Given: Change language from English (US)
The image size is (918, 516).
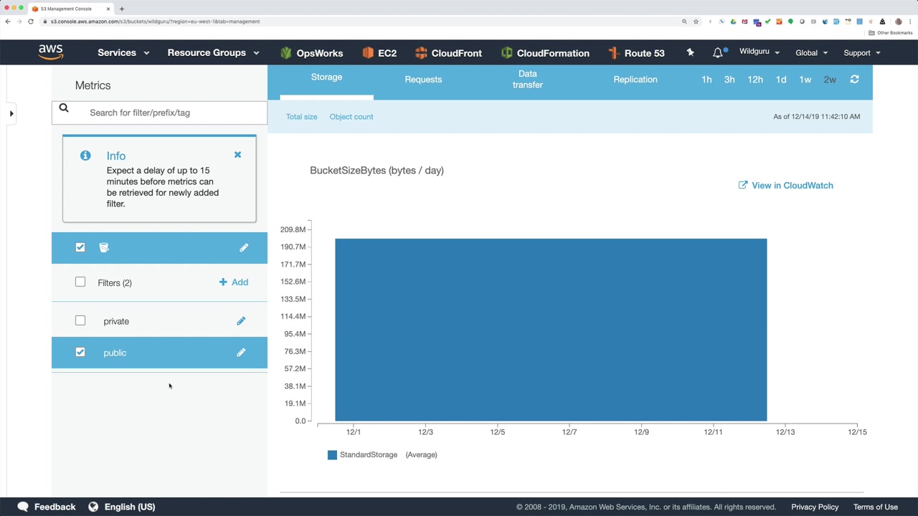Looking at the screenshot, I should [121, 507].
